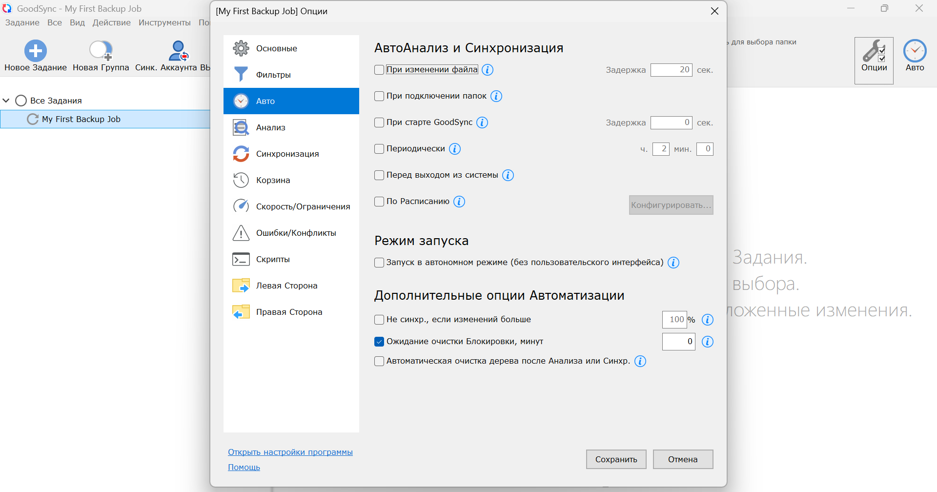The image size is (937, 492).
Task: Click the Задержка 20 seconds field
Action: (671, 70)
